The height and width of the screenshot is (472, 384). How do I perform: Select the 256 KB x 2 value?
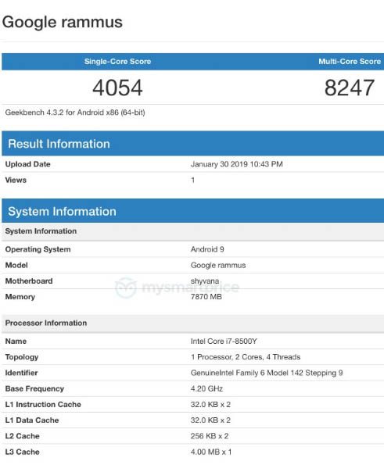pos(210,436)
